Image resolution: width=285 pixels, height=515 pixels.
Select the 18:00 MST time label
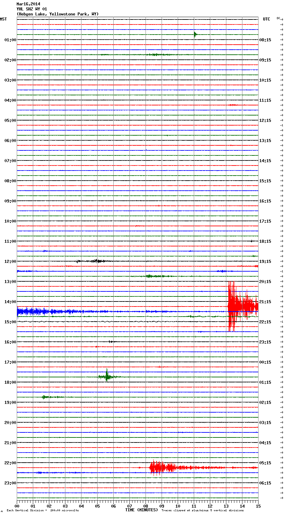[x=10, y=382]
